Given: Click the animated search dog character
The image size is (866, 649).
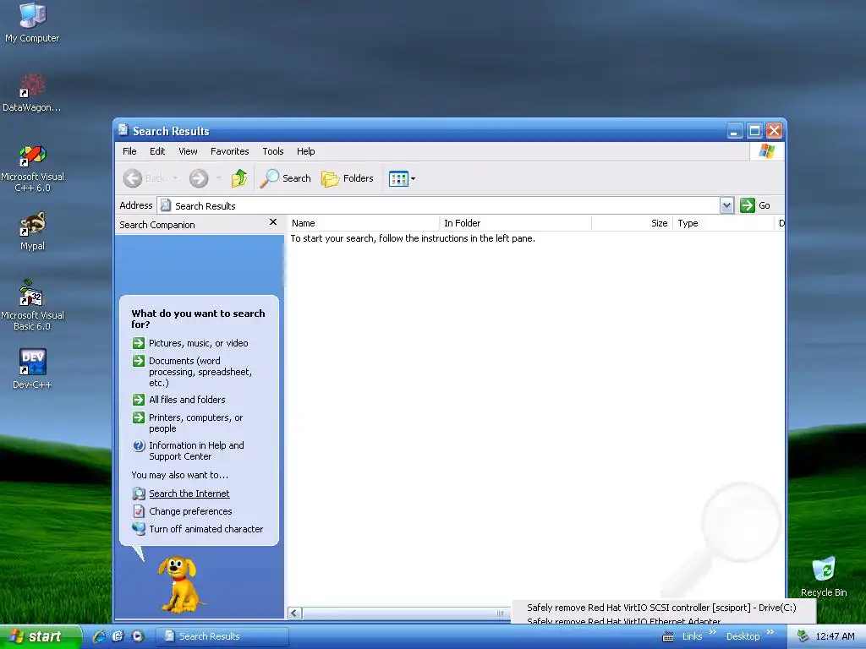Looking at the screenshot, I should (179, 584).
